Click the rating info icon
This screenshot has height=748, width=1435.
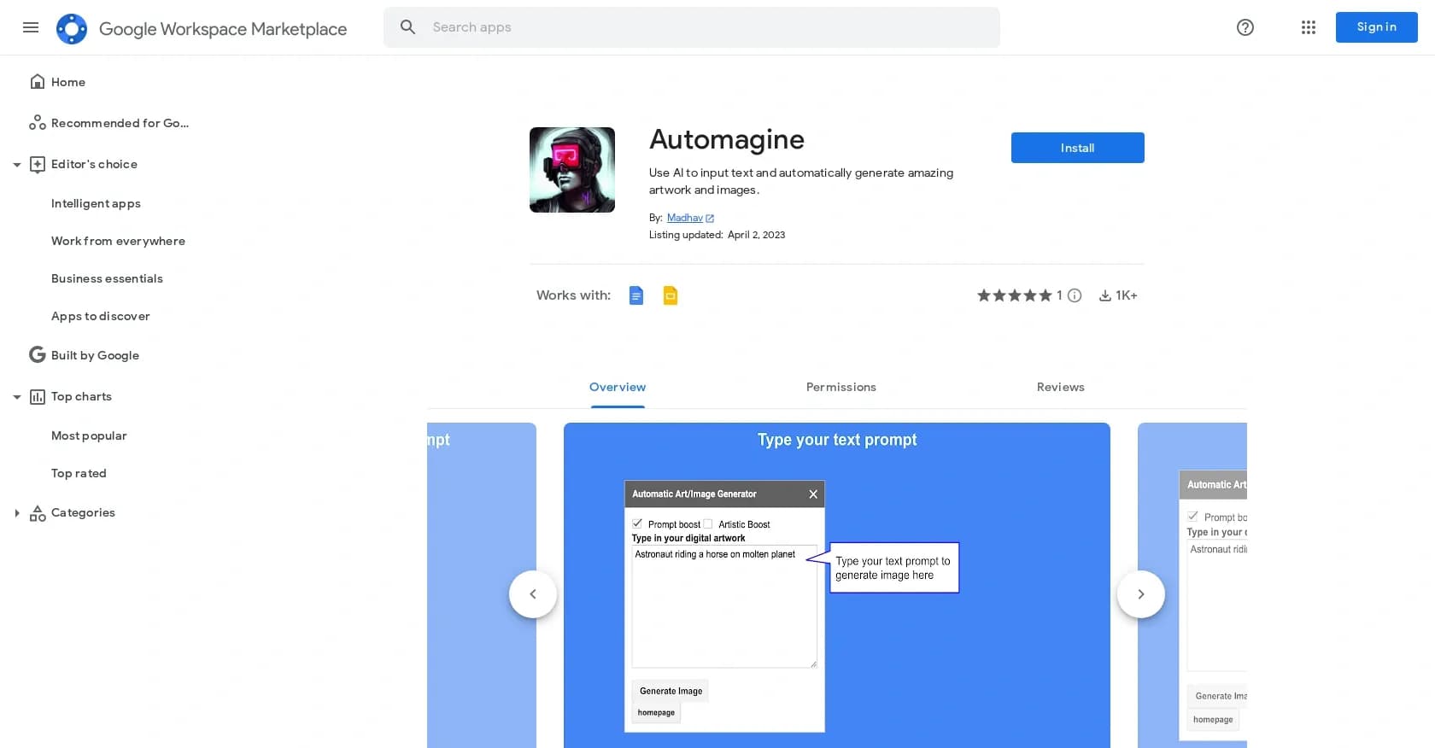pos(1075,295)
